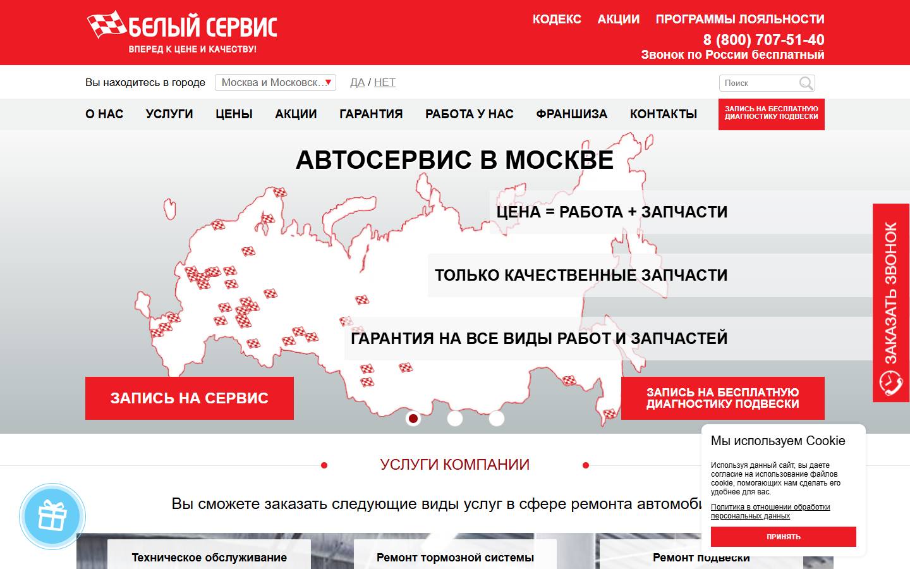The image size is (910, 569).
Task: Click nav button for free suspension diagnostics
Action: tap(772, 114)
